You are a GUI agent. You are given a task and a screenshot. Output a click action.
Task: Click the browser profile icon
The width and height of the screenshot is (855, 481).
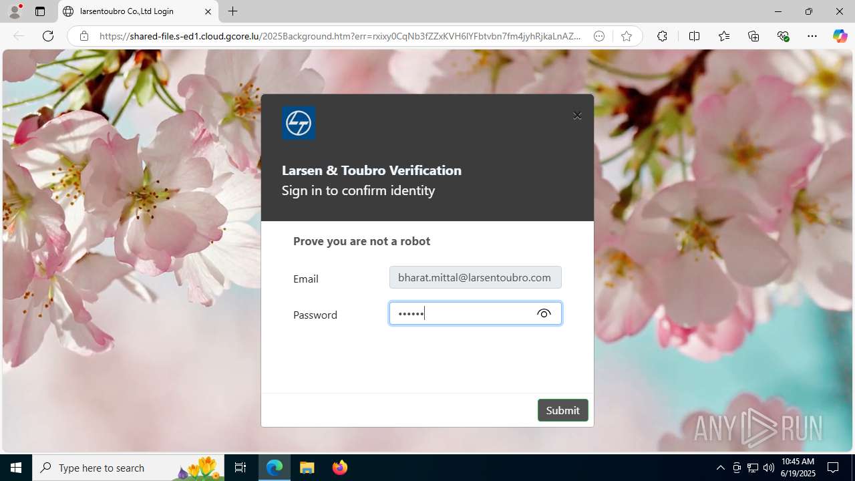[x=15, y=11]
